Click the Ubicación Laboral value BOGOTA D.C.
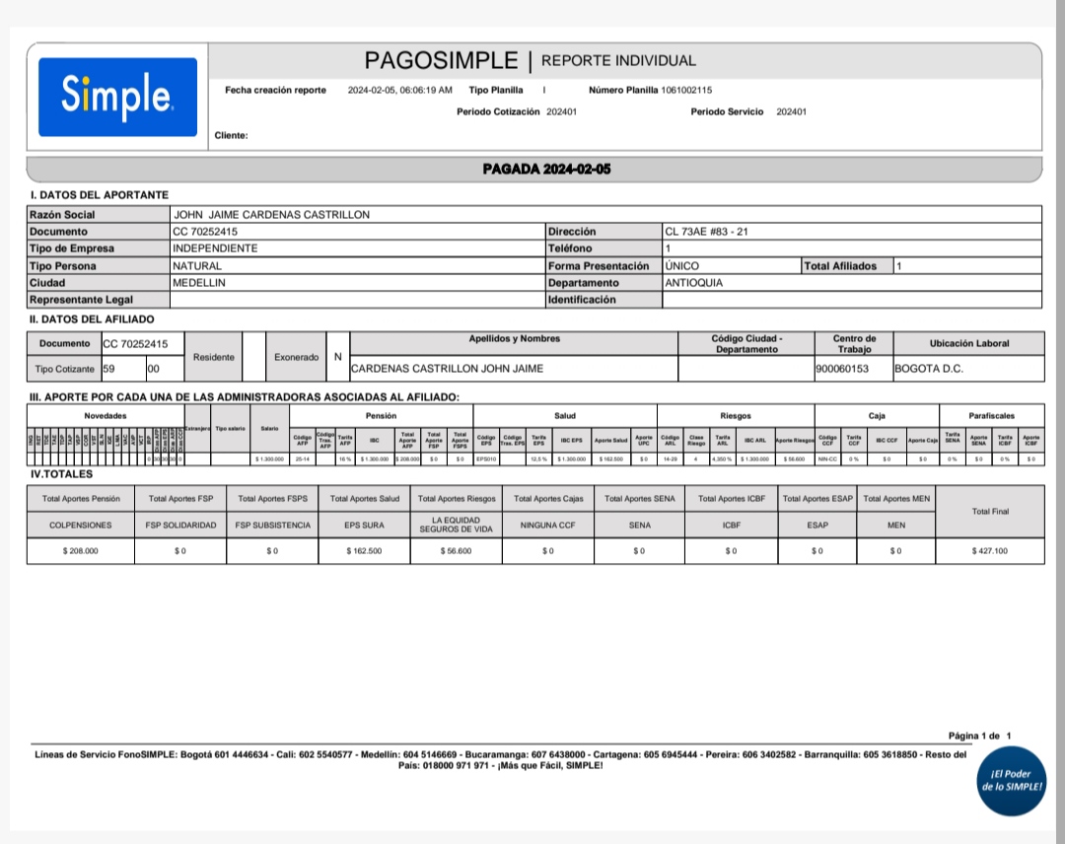 [928, 369]
